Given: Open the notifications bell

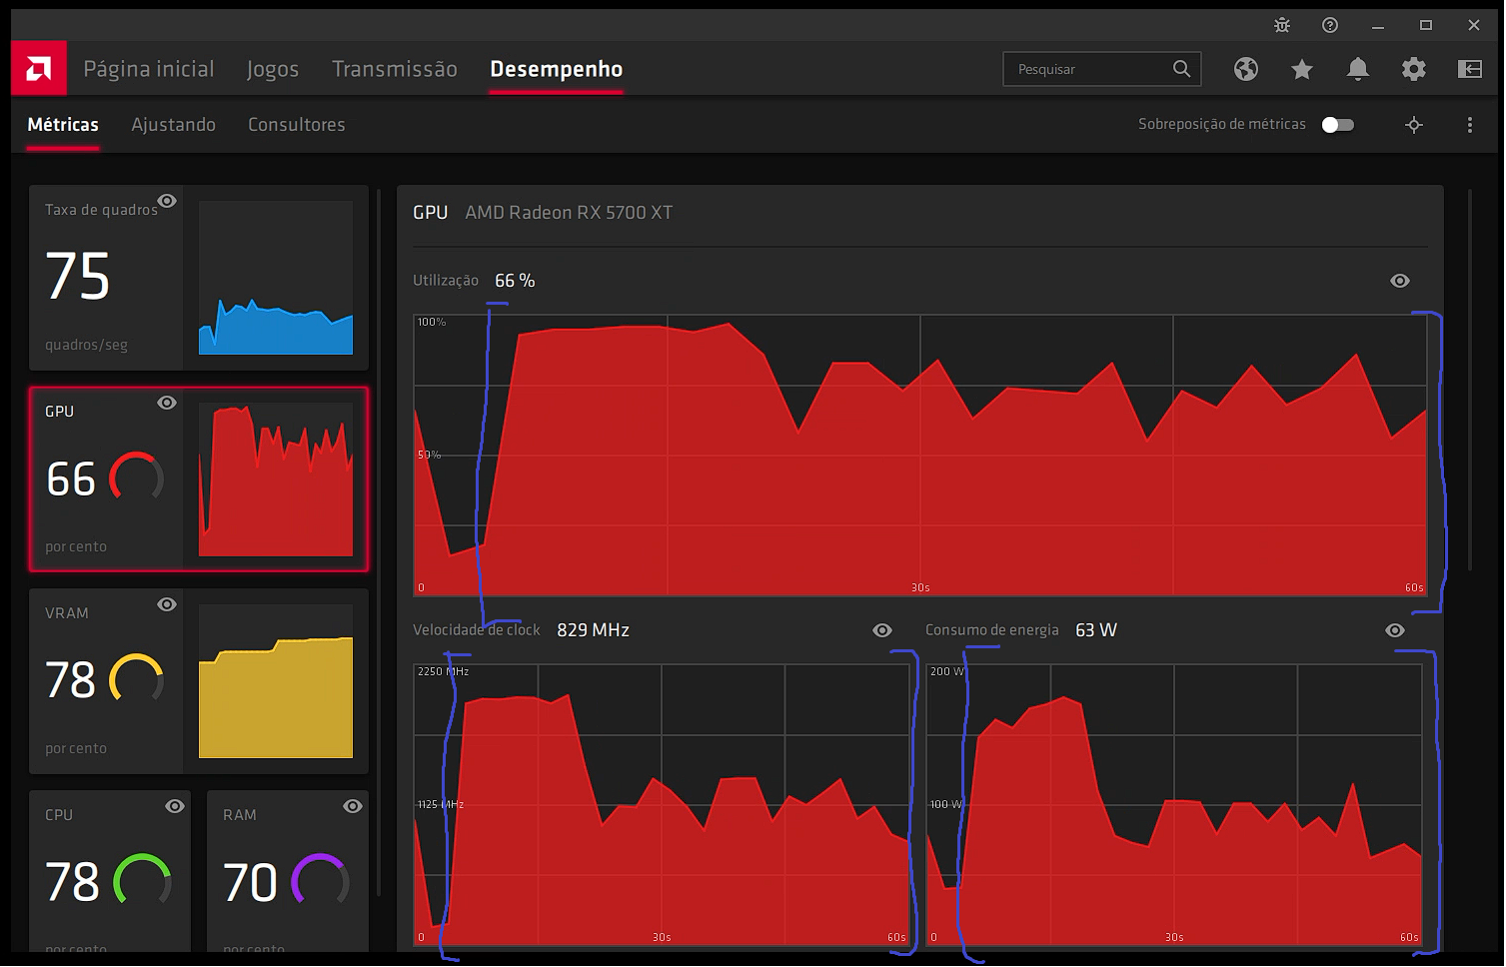Looking at the screenshot, I should tap(1358, 69).
